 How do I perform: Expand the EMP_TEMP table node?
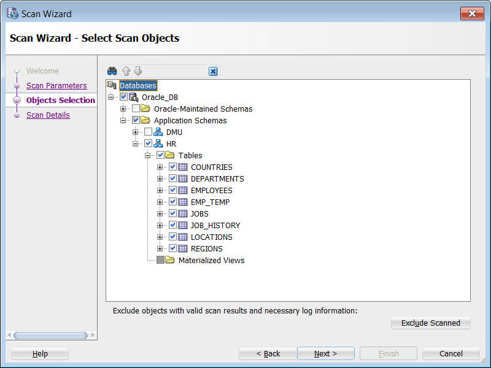[x=160, y=202]
